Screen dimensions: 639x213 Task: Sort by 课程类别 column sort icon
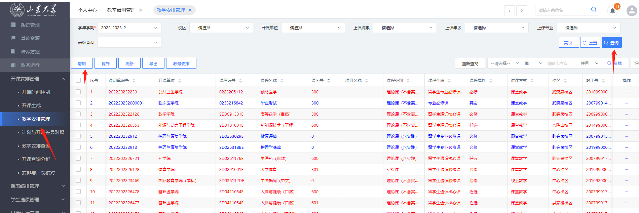click(408, 81)
